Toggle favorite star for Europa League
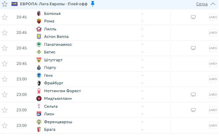The width and height of the screenshot is (219, 137). (x=5, y=4)
